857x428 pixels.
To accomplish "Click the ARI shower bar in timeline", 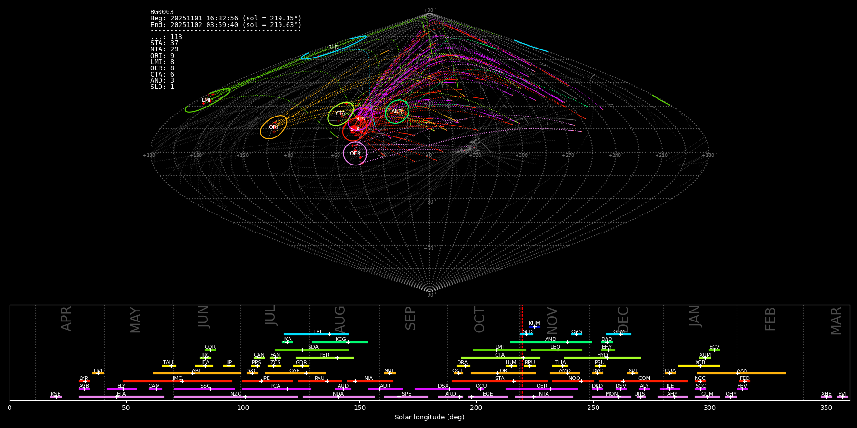I will 197,373.
